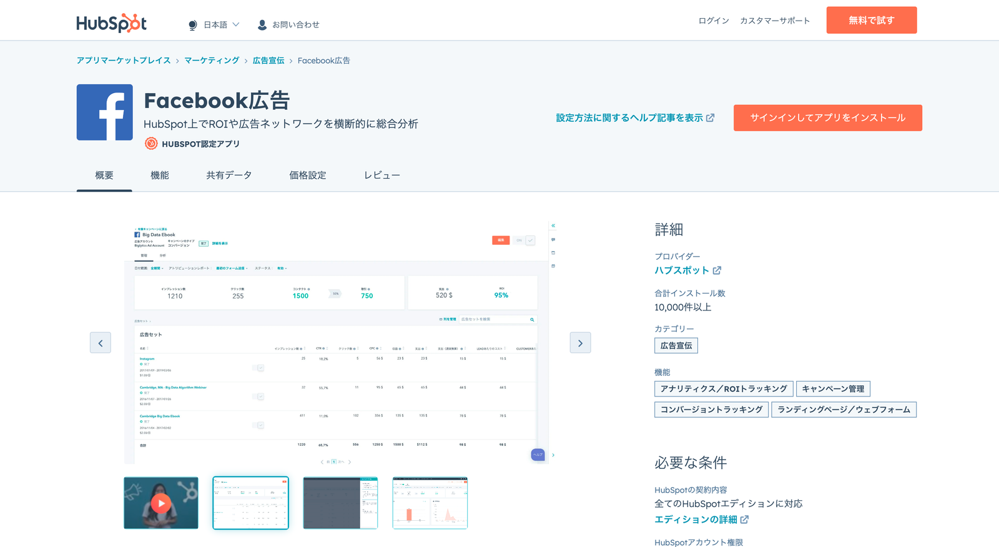
Task: Open 広告宣伝 breadcrumb link
Action: click(268, 61)
